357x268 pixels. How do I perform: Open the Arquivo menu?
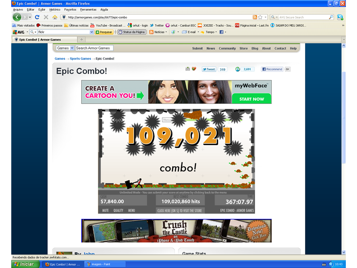click(18, 9)
